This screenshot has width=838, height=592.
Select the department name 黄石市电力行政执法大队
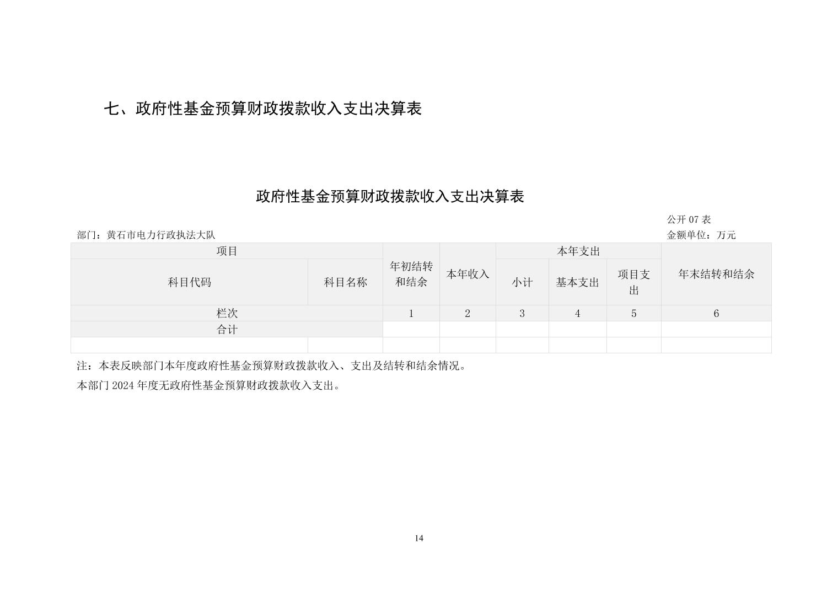click(160, 235)
